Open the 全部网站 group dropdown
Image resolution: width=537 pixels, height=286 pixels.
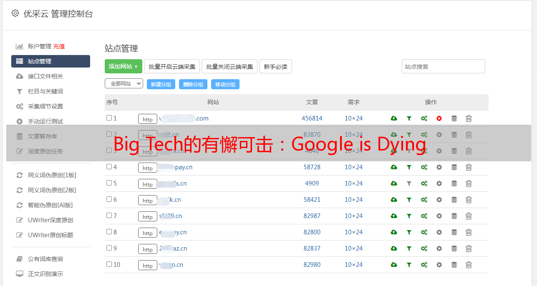coord(124,84)
